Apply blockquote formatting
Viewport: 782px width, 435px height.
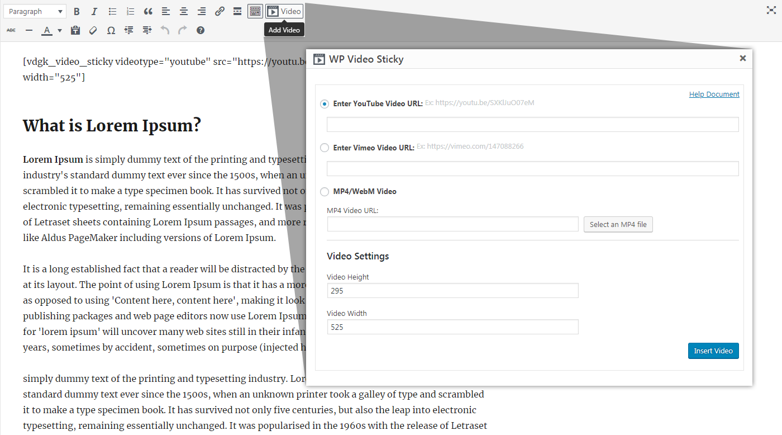[148, 11]
